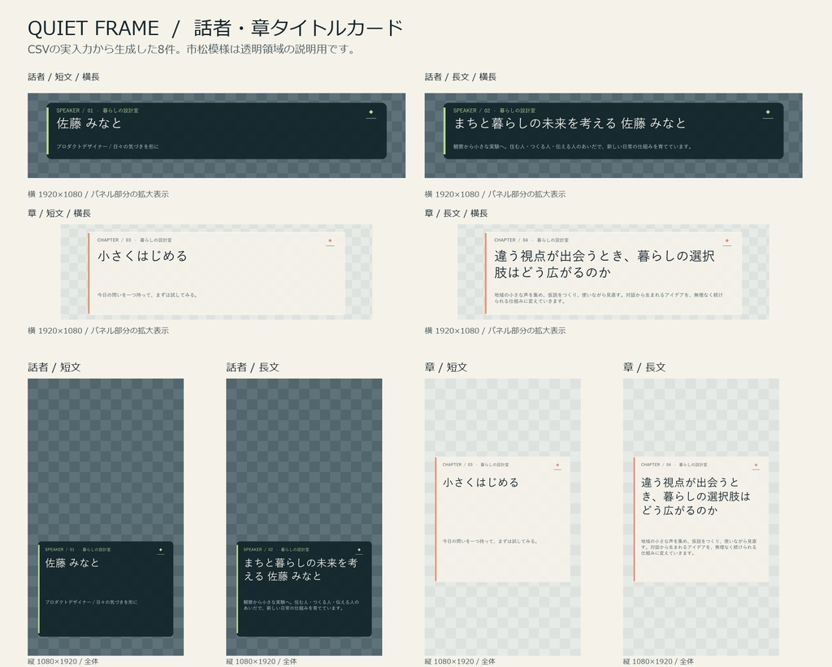Image resolution: width=832 pixels, height=667 pixels.
Task: Click the caption 横 1920×1080 under the landscape 佐藤 みなと short card
Action: coord(98,194)
